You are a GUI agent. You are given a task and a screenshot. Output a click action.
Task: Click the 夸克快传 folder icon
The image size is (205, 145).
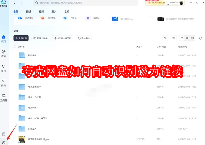[x=22, y=108]
